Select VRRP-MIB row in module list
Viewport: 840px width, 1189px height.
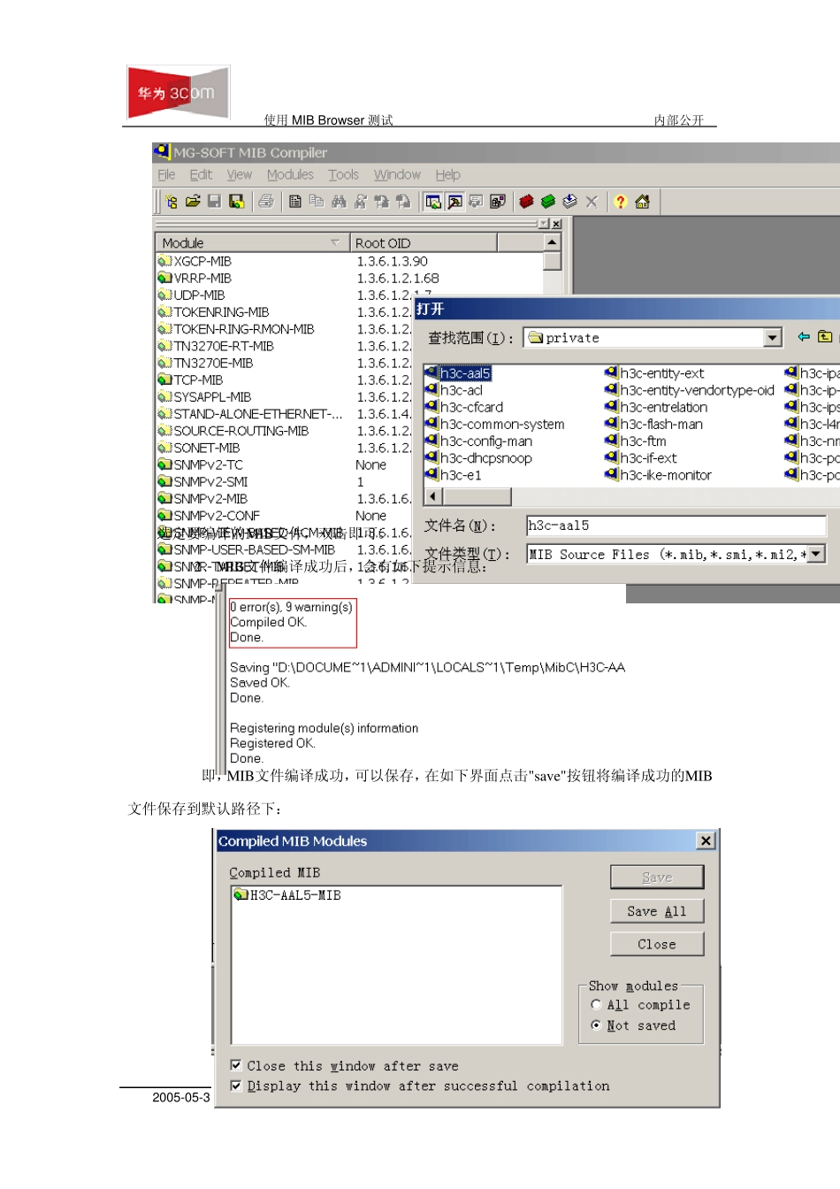[x=349, y=278]
